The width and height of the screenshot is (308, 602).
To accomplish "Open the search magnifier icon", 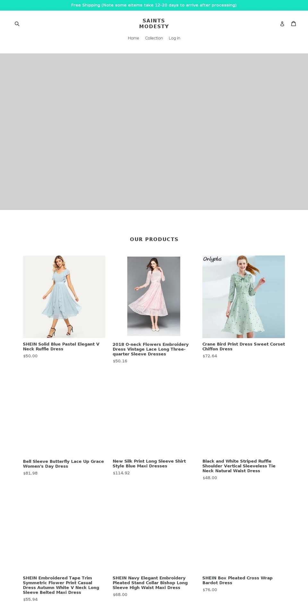I will click(17, 24).
